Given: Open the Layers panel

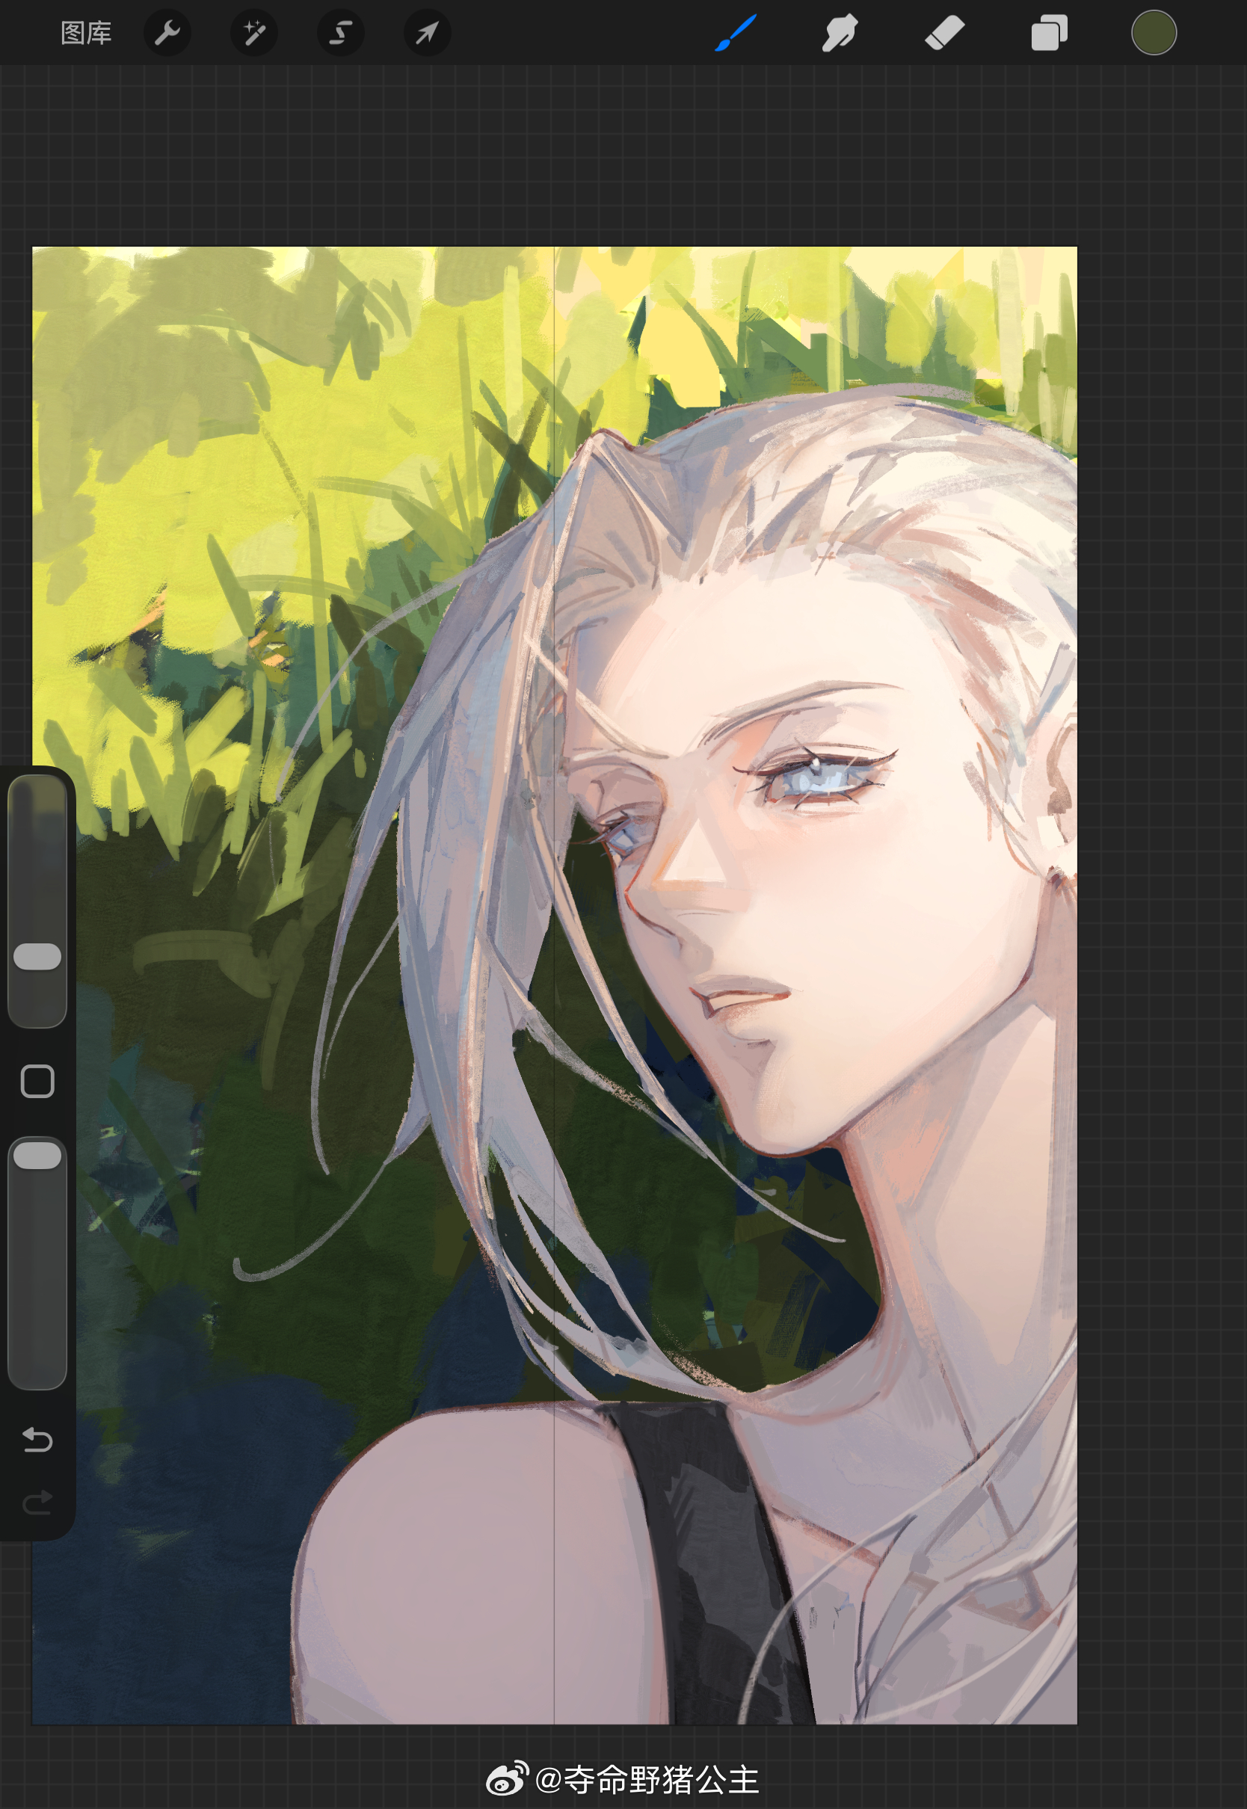Looking at the screenshot, I should pyautogui.click(x=1050, y=33).
